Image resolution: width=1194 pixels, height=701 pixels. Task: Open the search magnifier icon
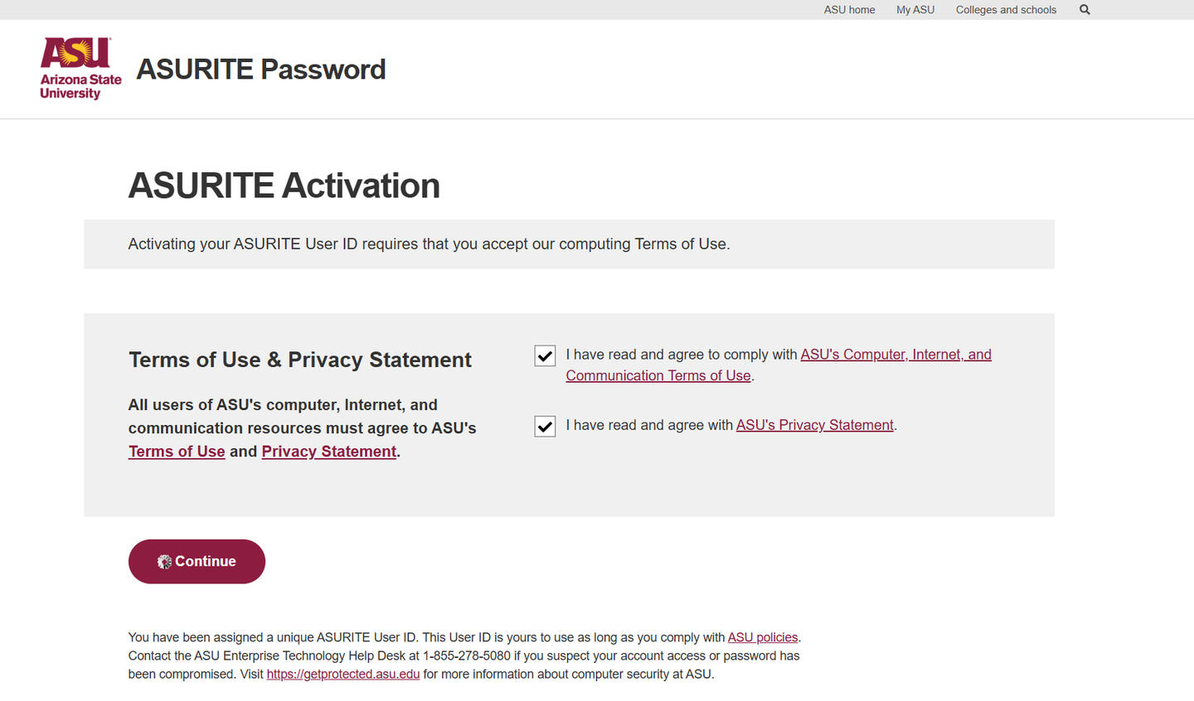tap(1085, 10)
